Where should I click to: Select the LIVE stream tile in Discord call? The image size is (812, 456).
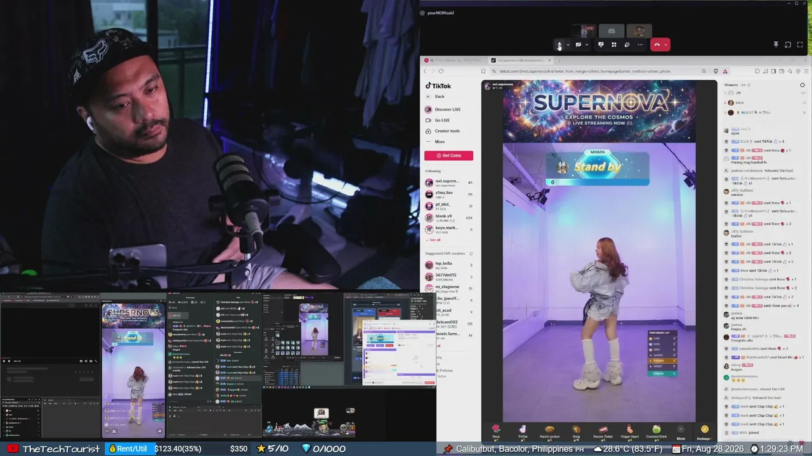click(x=584, y=30)
